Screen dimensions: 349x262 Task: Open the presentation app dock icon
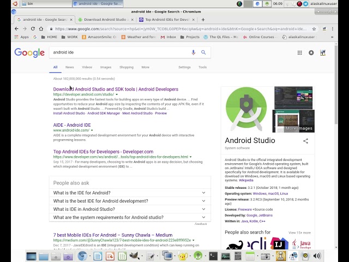pyautogui.click(x=110, y=256)
